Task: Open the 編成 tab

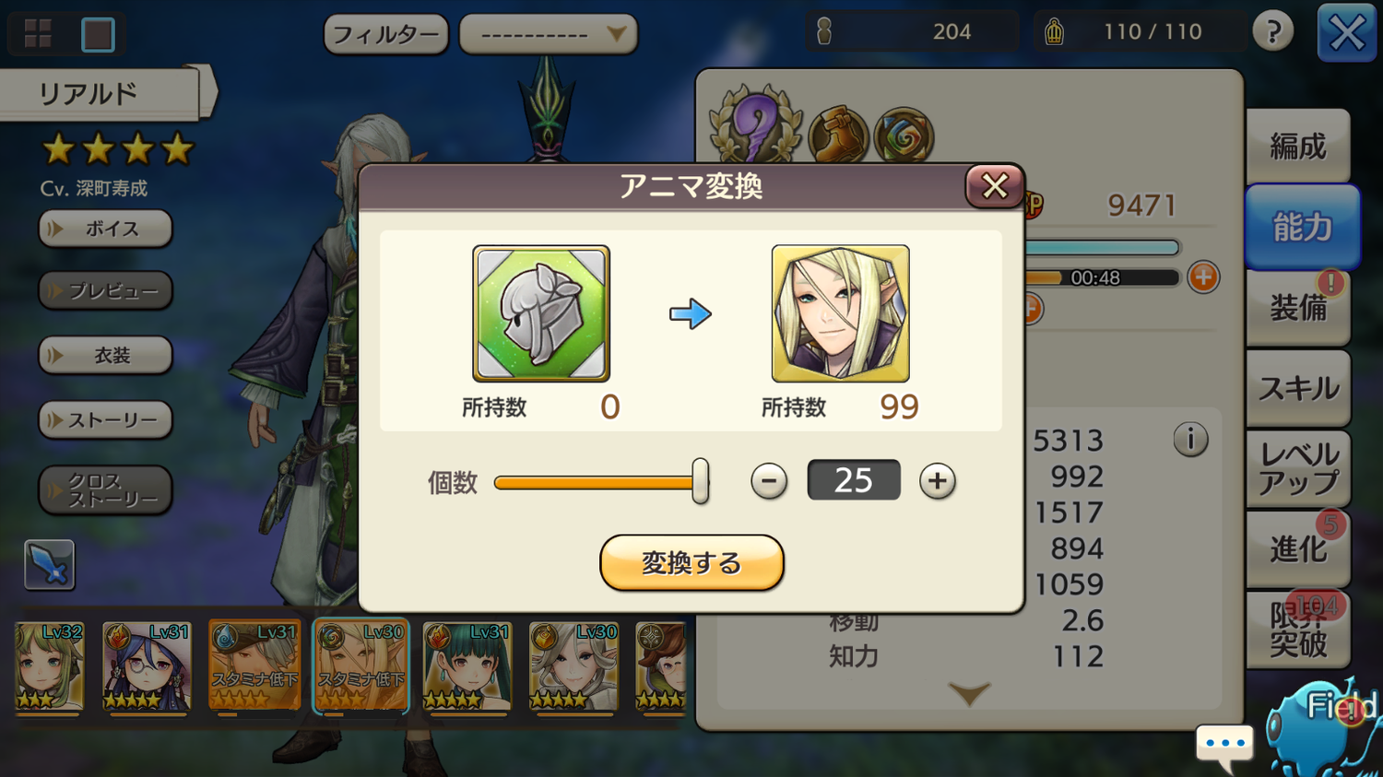Action: [x=1298, y=146]
